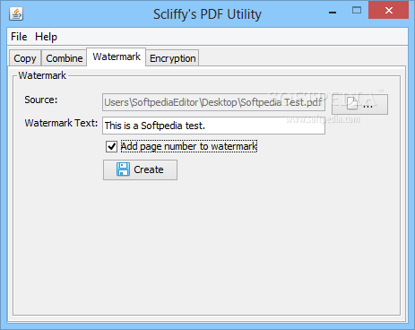415x330 pixels.
Task: Switch to the Encryption tab
Action: [x=172, y=58]
